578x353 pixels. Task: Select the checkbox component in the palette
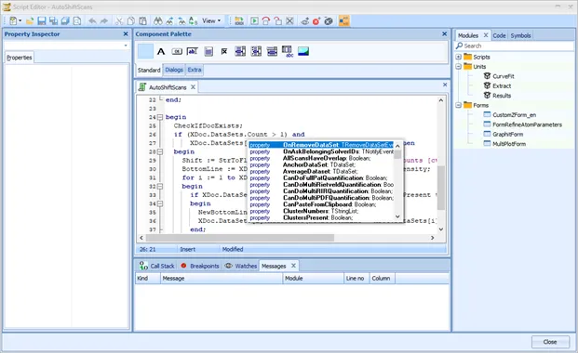tap(224, 51)
